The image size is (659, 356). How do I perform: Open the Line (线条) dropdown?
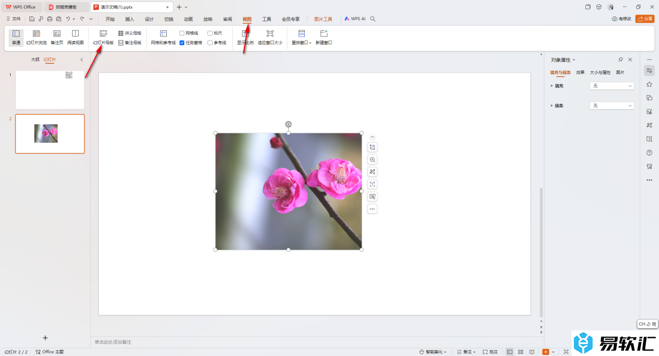pyautogui.click(x=612, y=105)
